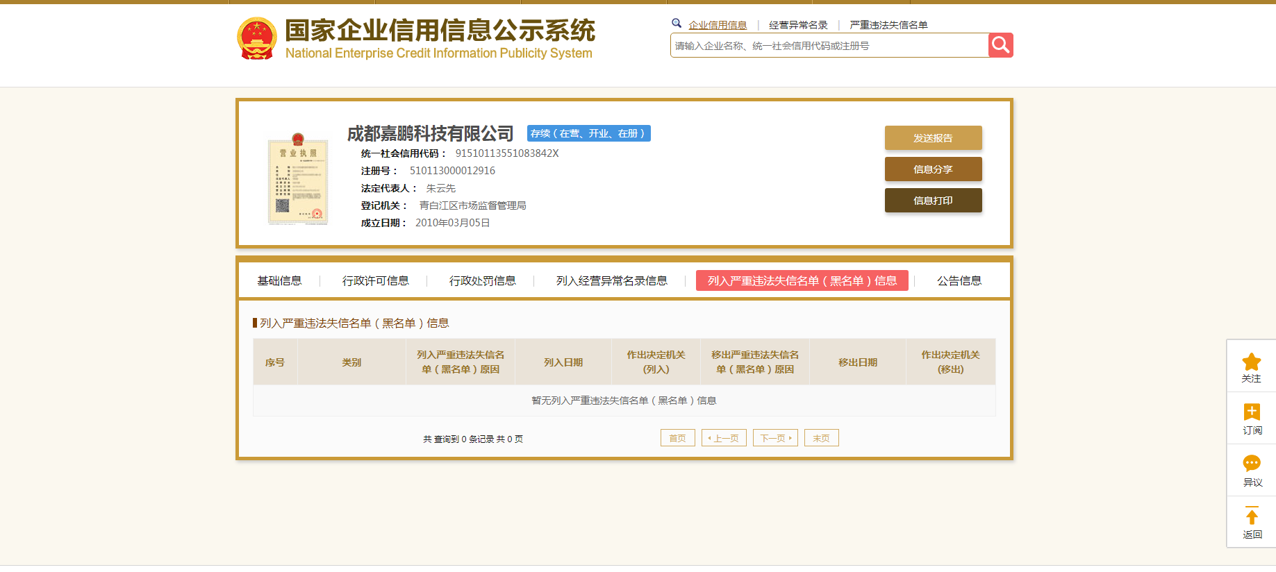Click the 作出决定机关(列入) column header
The width and height of the screenshot is (1276, 572).
656,362
